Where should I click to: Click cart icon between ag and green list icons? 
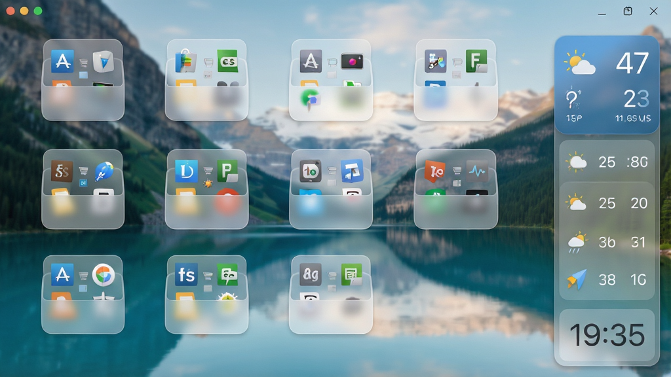coord(332,276)
